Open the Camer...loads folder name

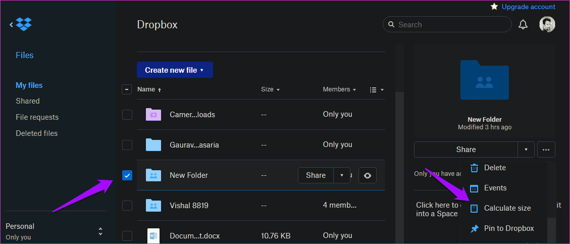pos(192,115)
